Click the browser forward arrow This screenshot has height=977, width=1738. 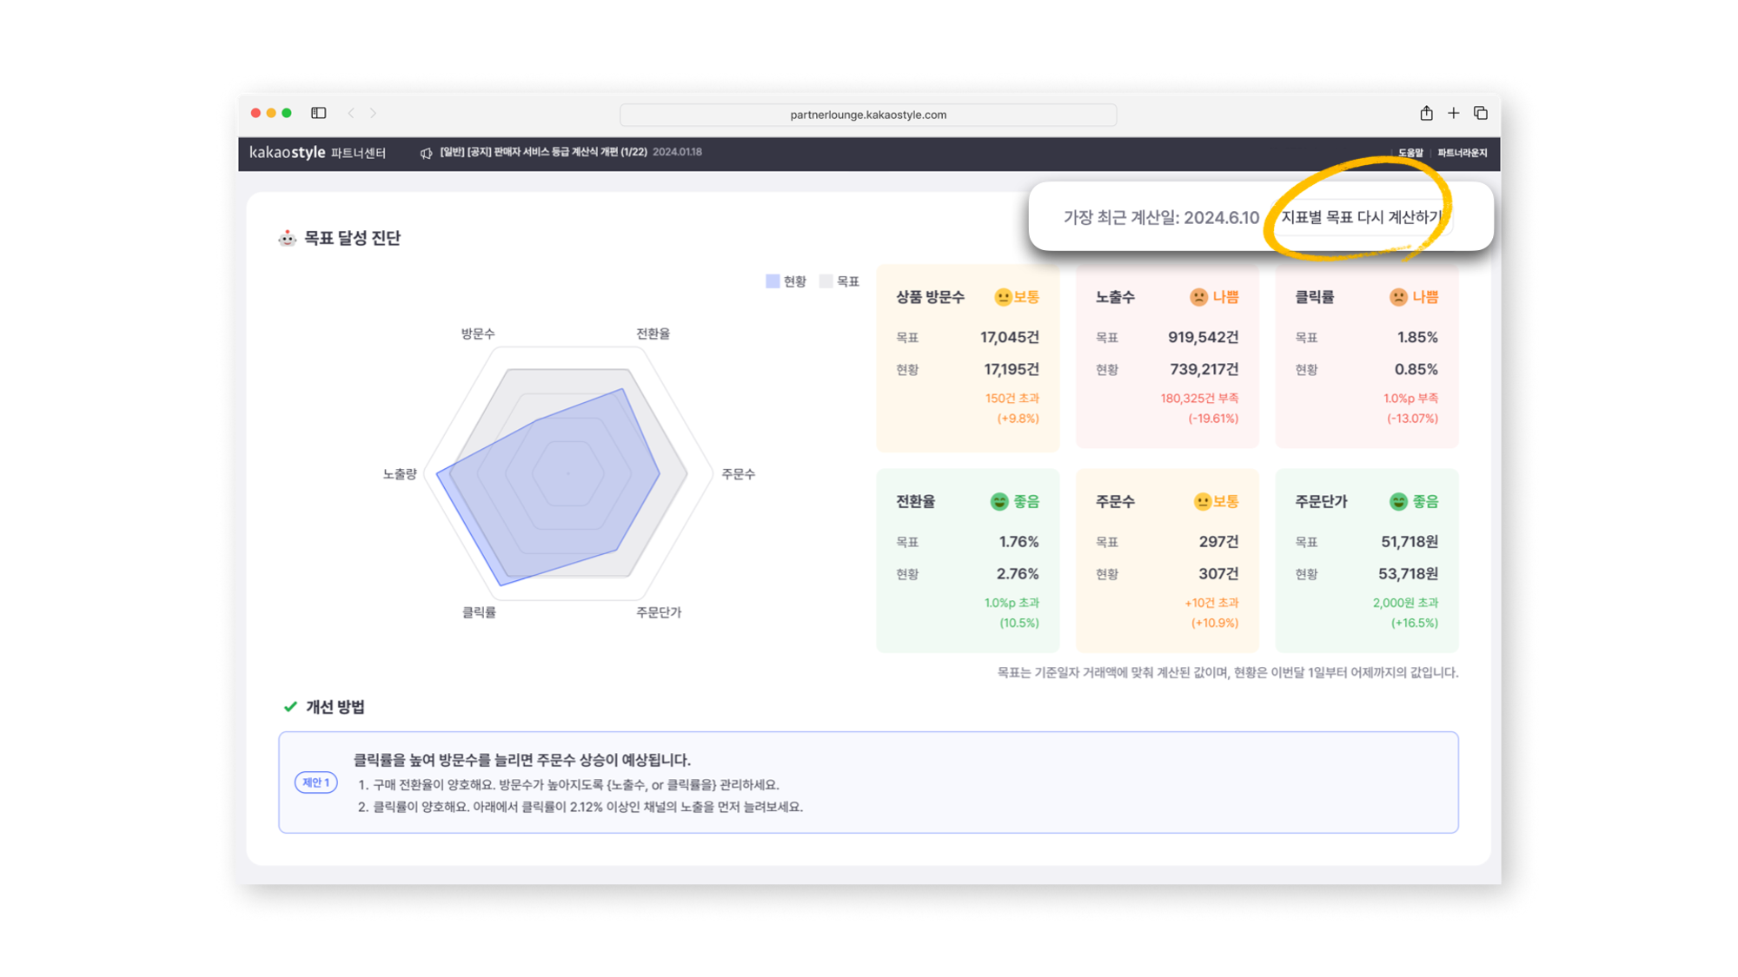point(374,113)
